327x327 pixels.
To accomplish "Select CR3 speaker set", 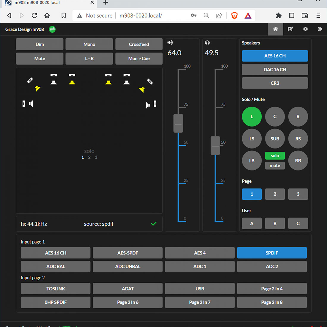I will point(275,83).
